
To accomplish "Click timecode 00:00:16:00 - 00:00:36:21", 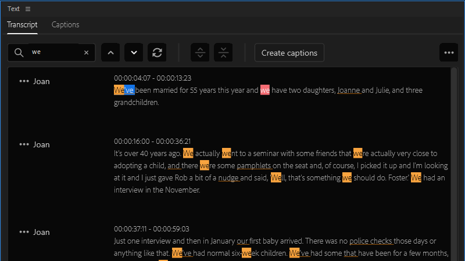I will tap(152, 142).
